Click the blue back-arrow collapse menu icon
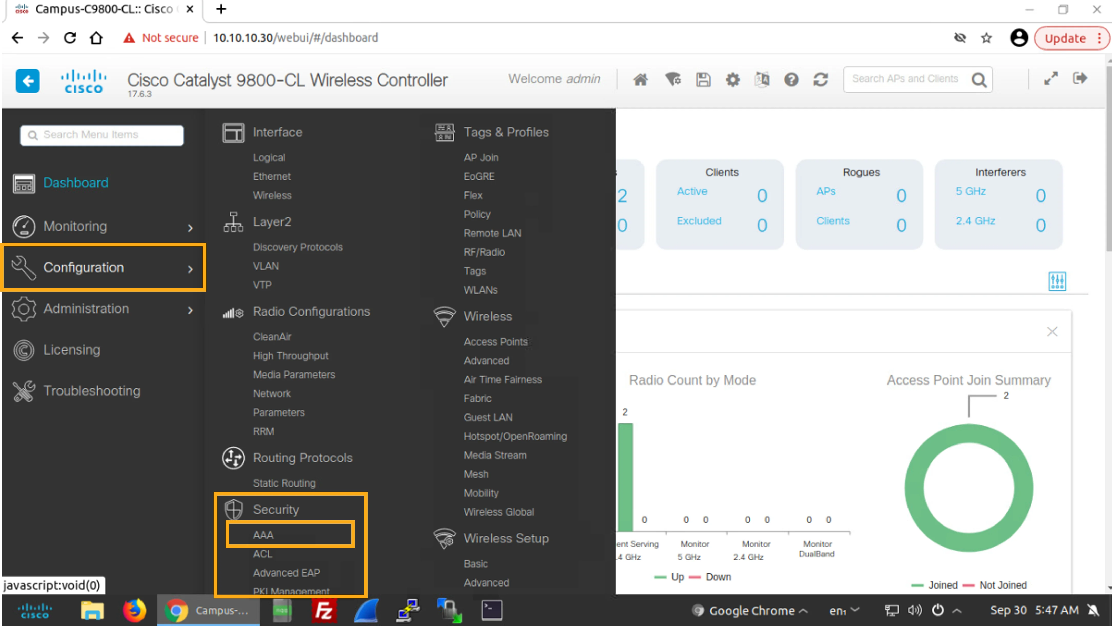The height and width of the screenshot is (626, 1112). pyautogui.click(x=28, y=81)
